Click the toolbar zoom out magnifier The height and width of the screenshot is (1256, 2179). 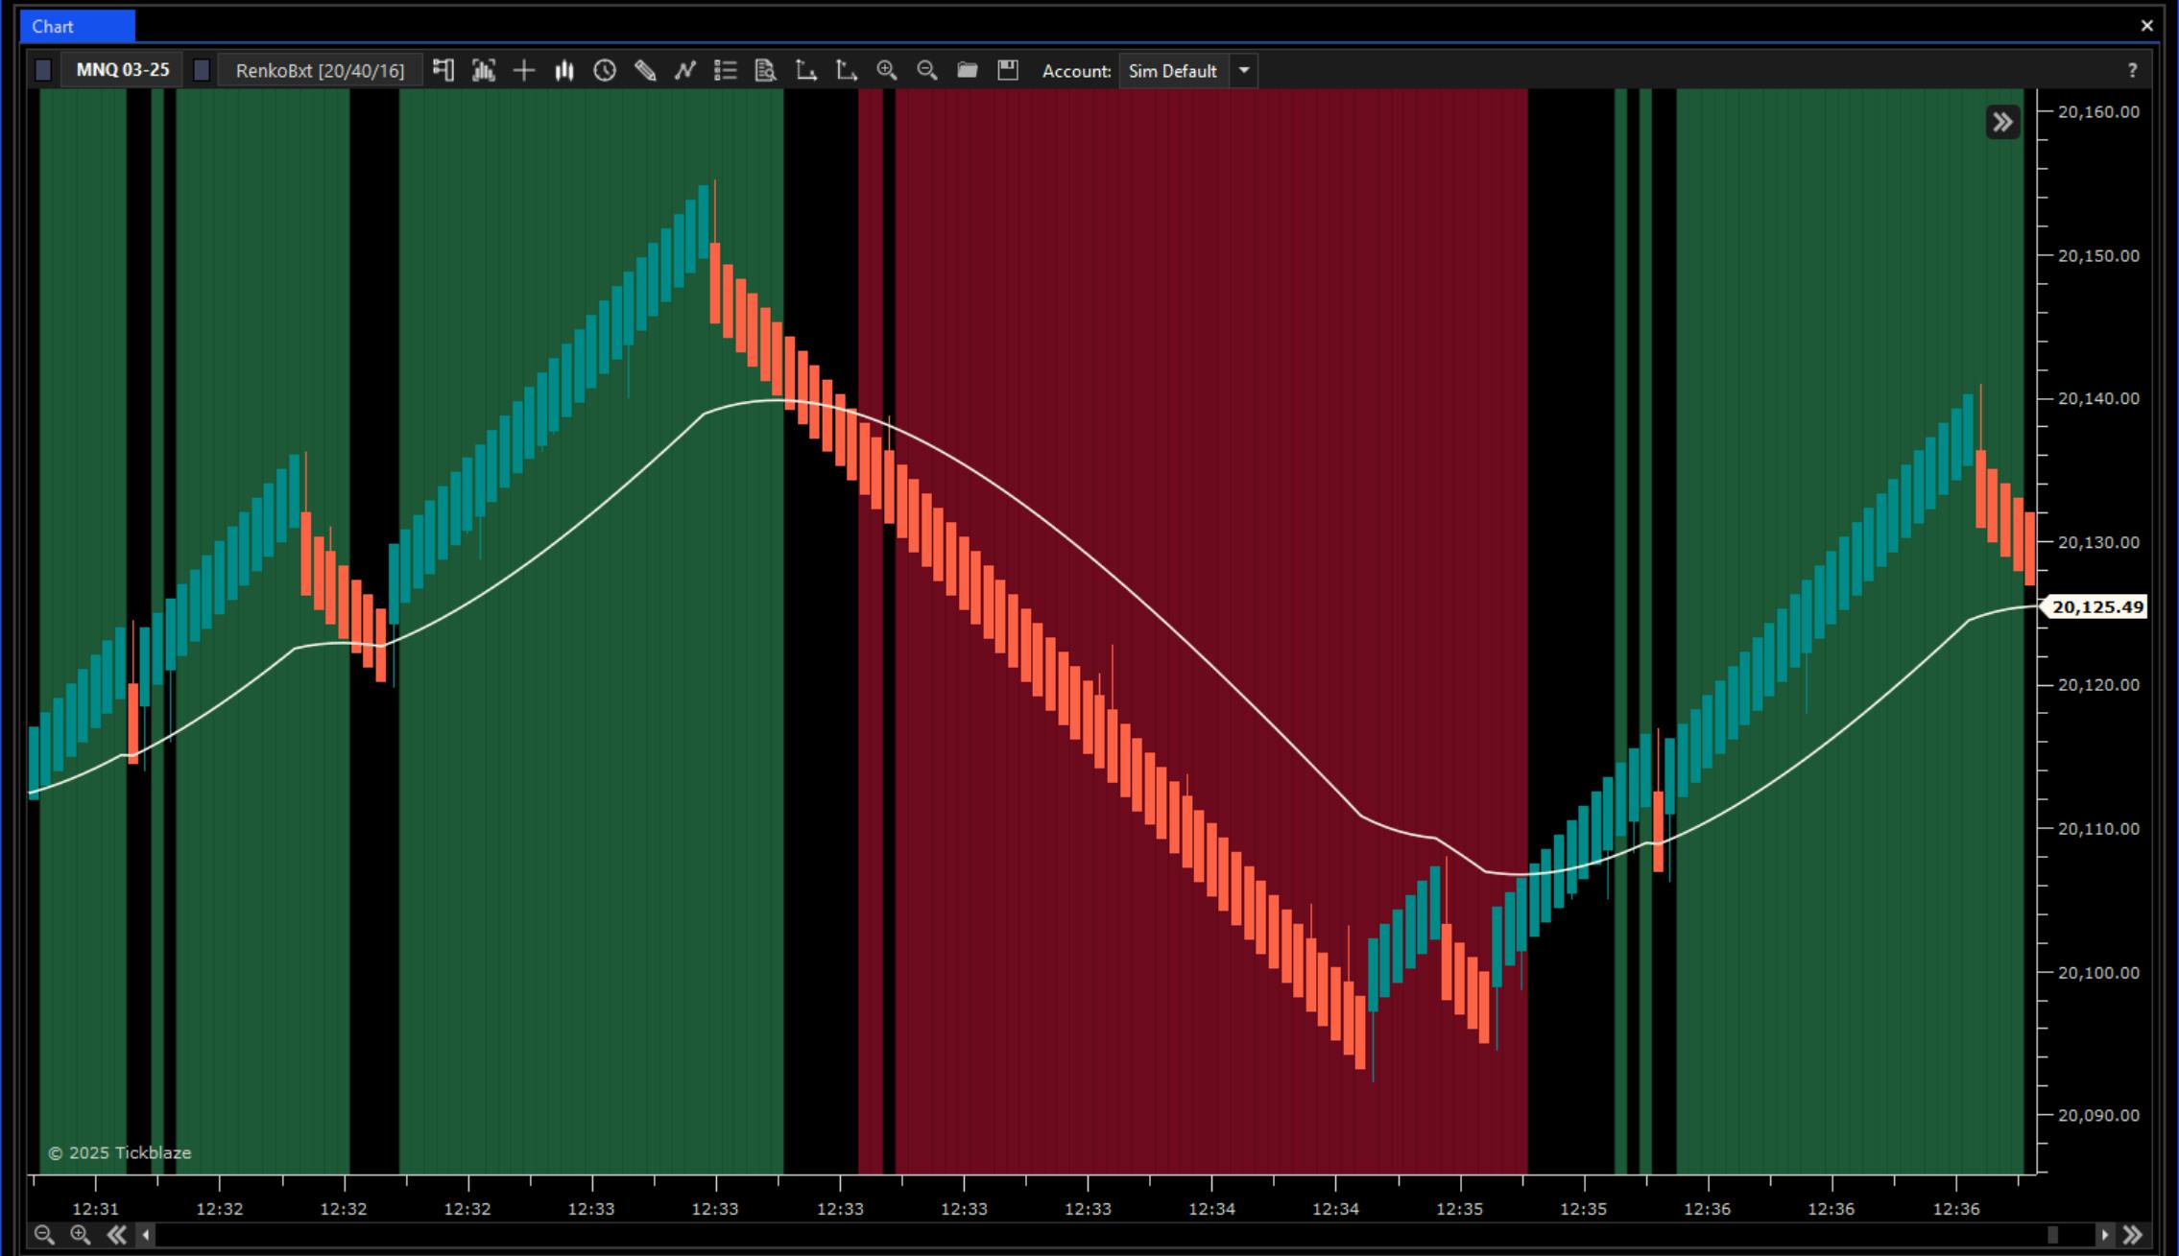click(926, 70)
